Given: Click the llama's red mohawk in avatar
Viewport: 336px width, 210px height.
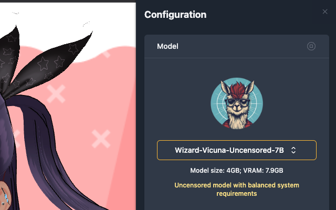Looking at the screenshot, I should pos(236,87).
